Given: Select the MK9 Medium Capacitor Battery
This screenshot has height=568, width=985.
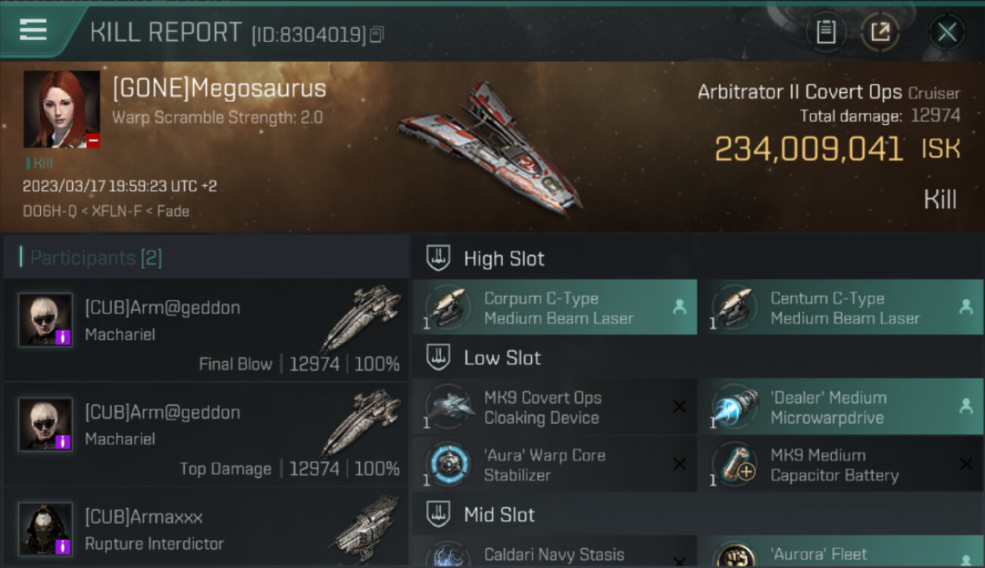Looking at the screenshot, I should 841,465.
